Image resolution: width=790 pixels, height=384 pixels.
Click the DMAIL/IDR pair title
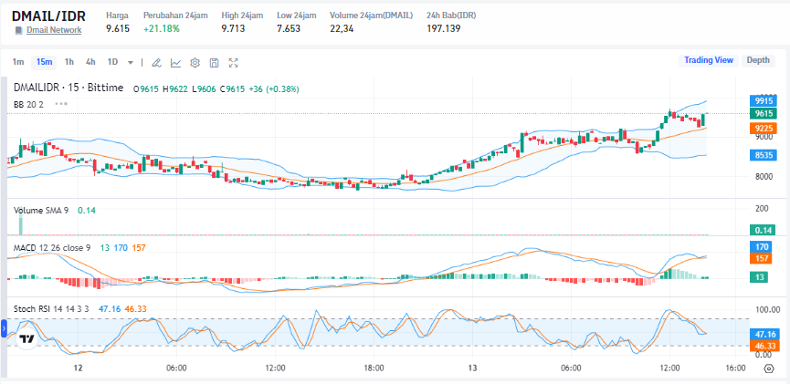48,16
